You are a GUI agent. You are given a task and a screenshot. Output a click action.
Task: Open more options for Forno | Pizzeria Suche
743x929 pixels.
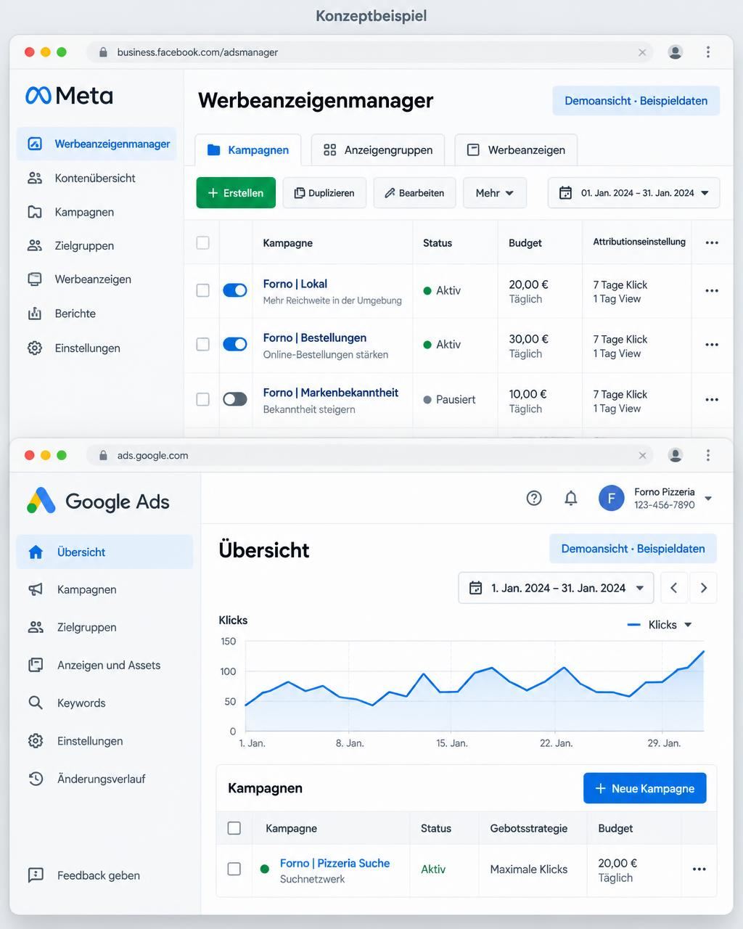pyautogui.click(x=699, y=869)
